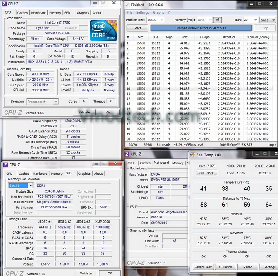
Task: Click the 45.2414 GFlops peak status entry
Action: click(x=188, y=145)
